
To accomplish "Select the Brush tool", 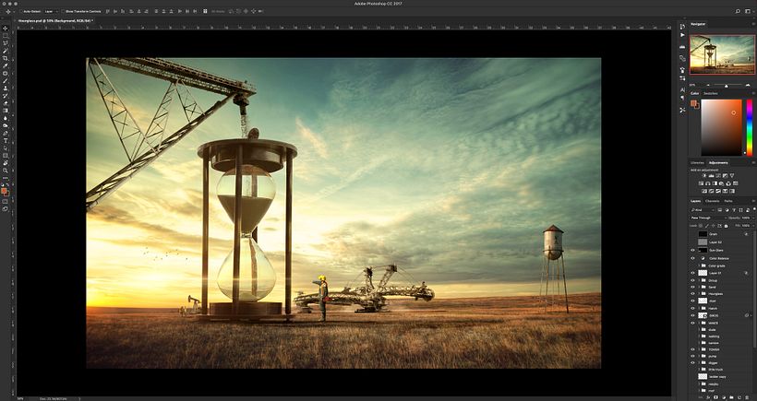I will [x=6, y=80].
